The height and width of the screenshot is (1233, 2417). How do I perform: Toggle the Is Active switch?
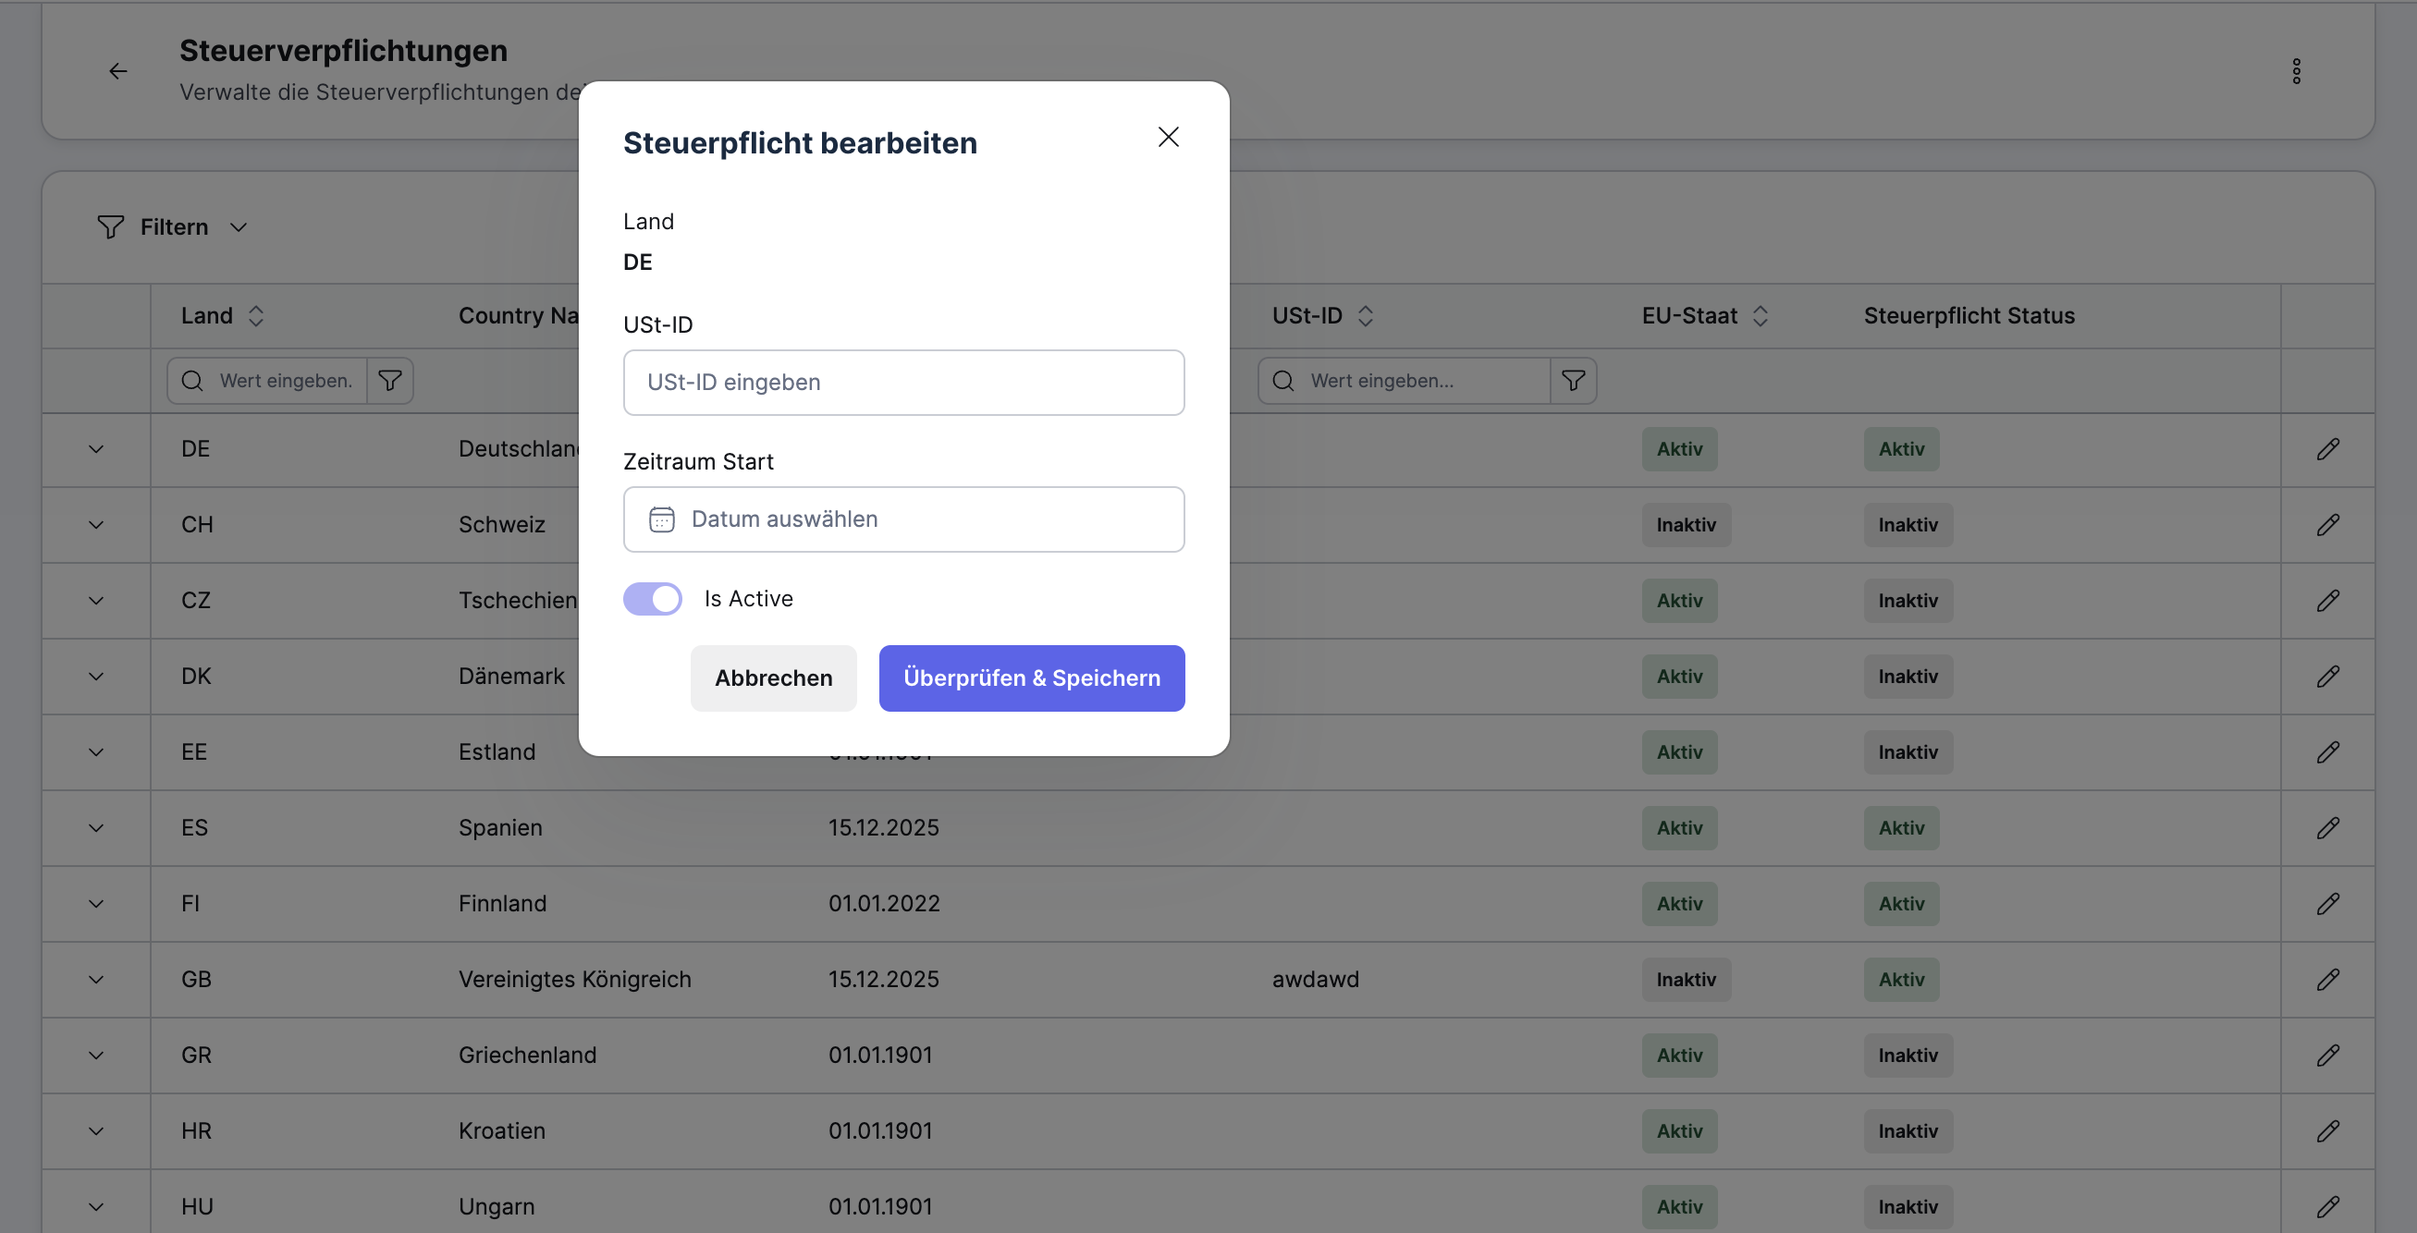tap(653, 599)
